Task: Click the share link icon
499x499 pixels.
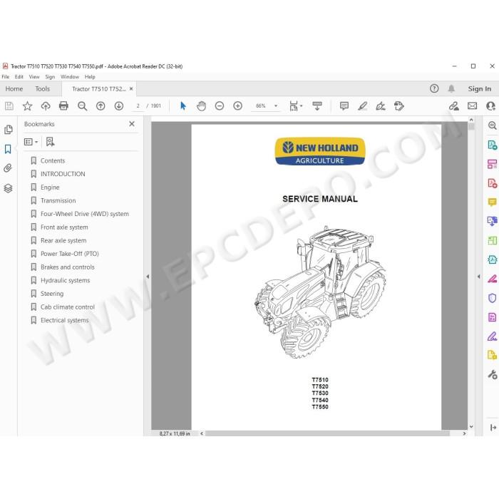Action: 454,106
